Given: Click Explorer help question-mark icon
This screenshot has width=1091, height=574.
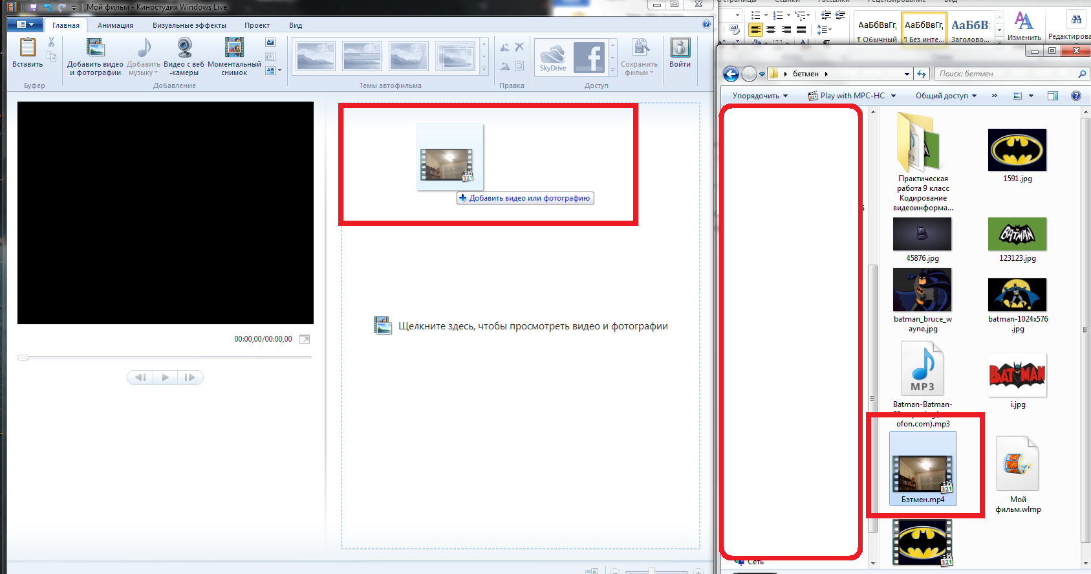Looking at the screenshot, I should coord(1076,96).
